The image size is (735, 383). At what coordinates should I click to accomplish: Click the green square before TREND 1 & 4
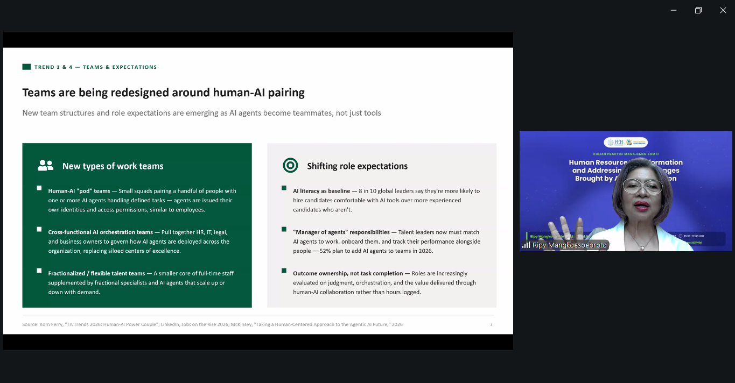[x=26, y=67]
